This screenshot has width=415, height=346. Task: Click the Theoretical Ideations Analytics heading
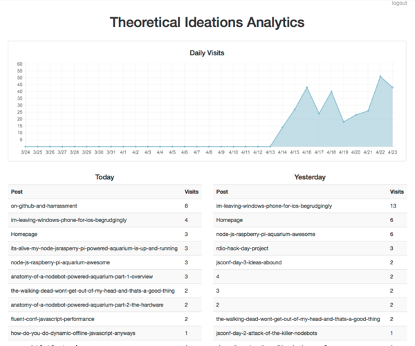207,22
